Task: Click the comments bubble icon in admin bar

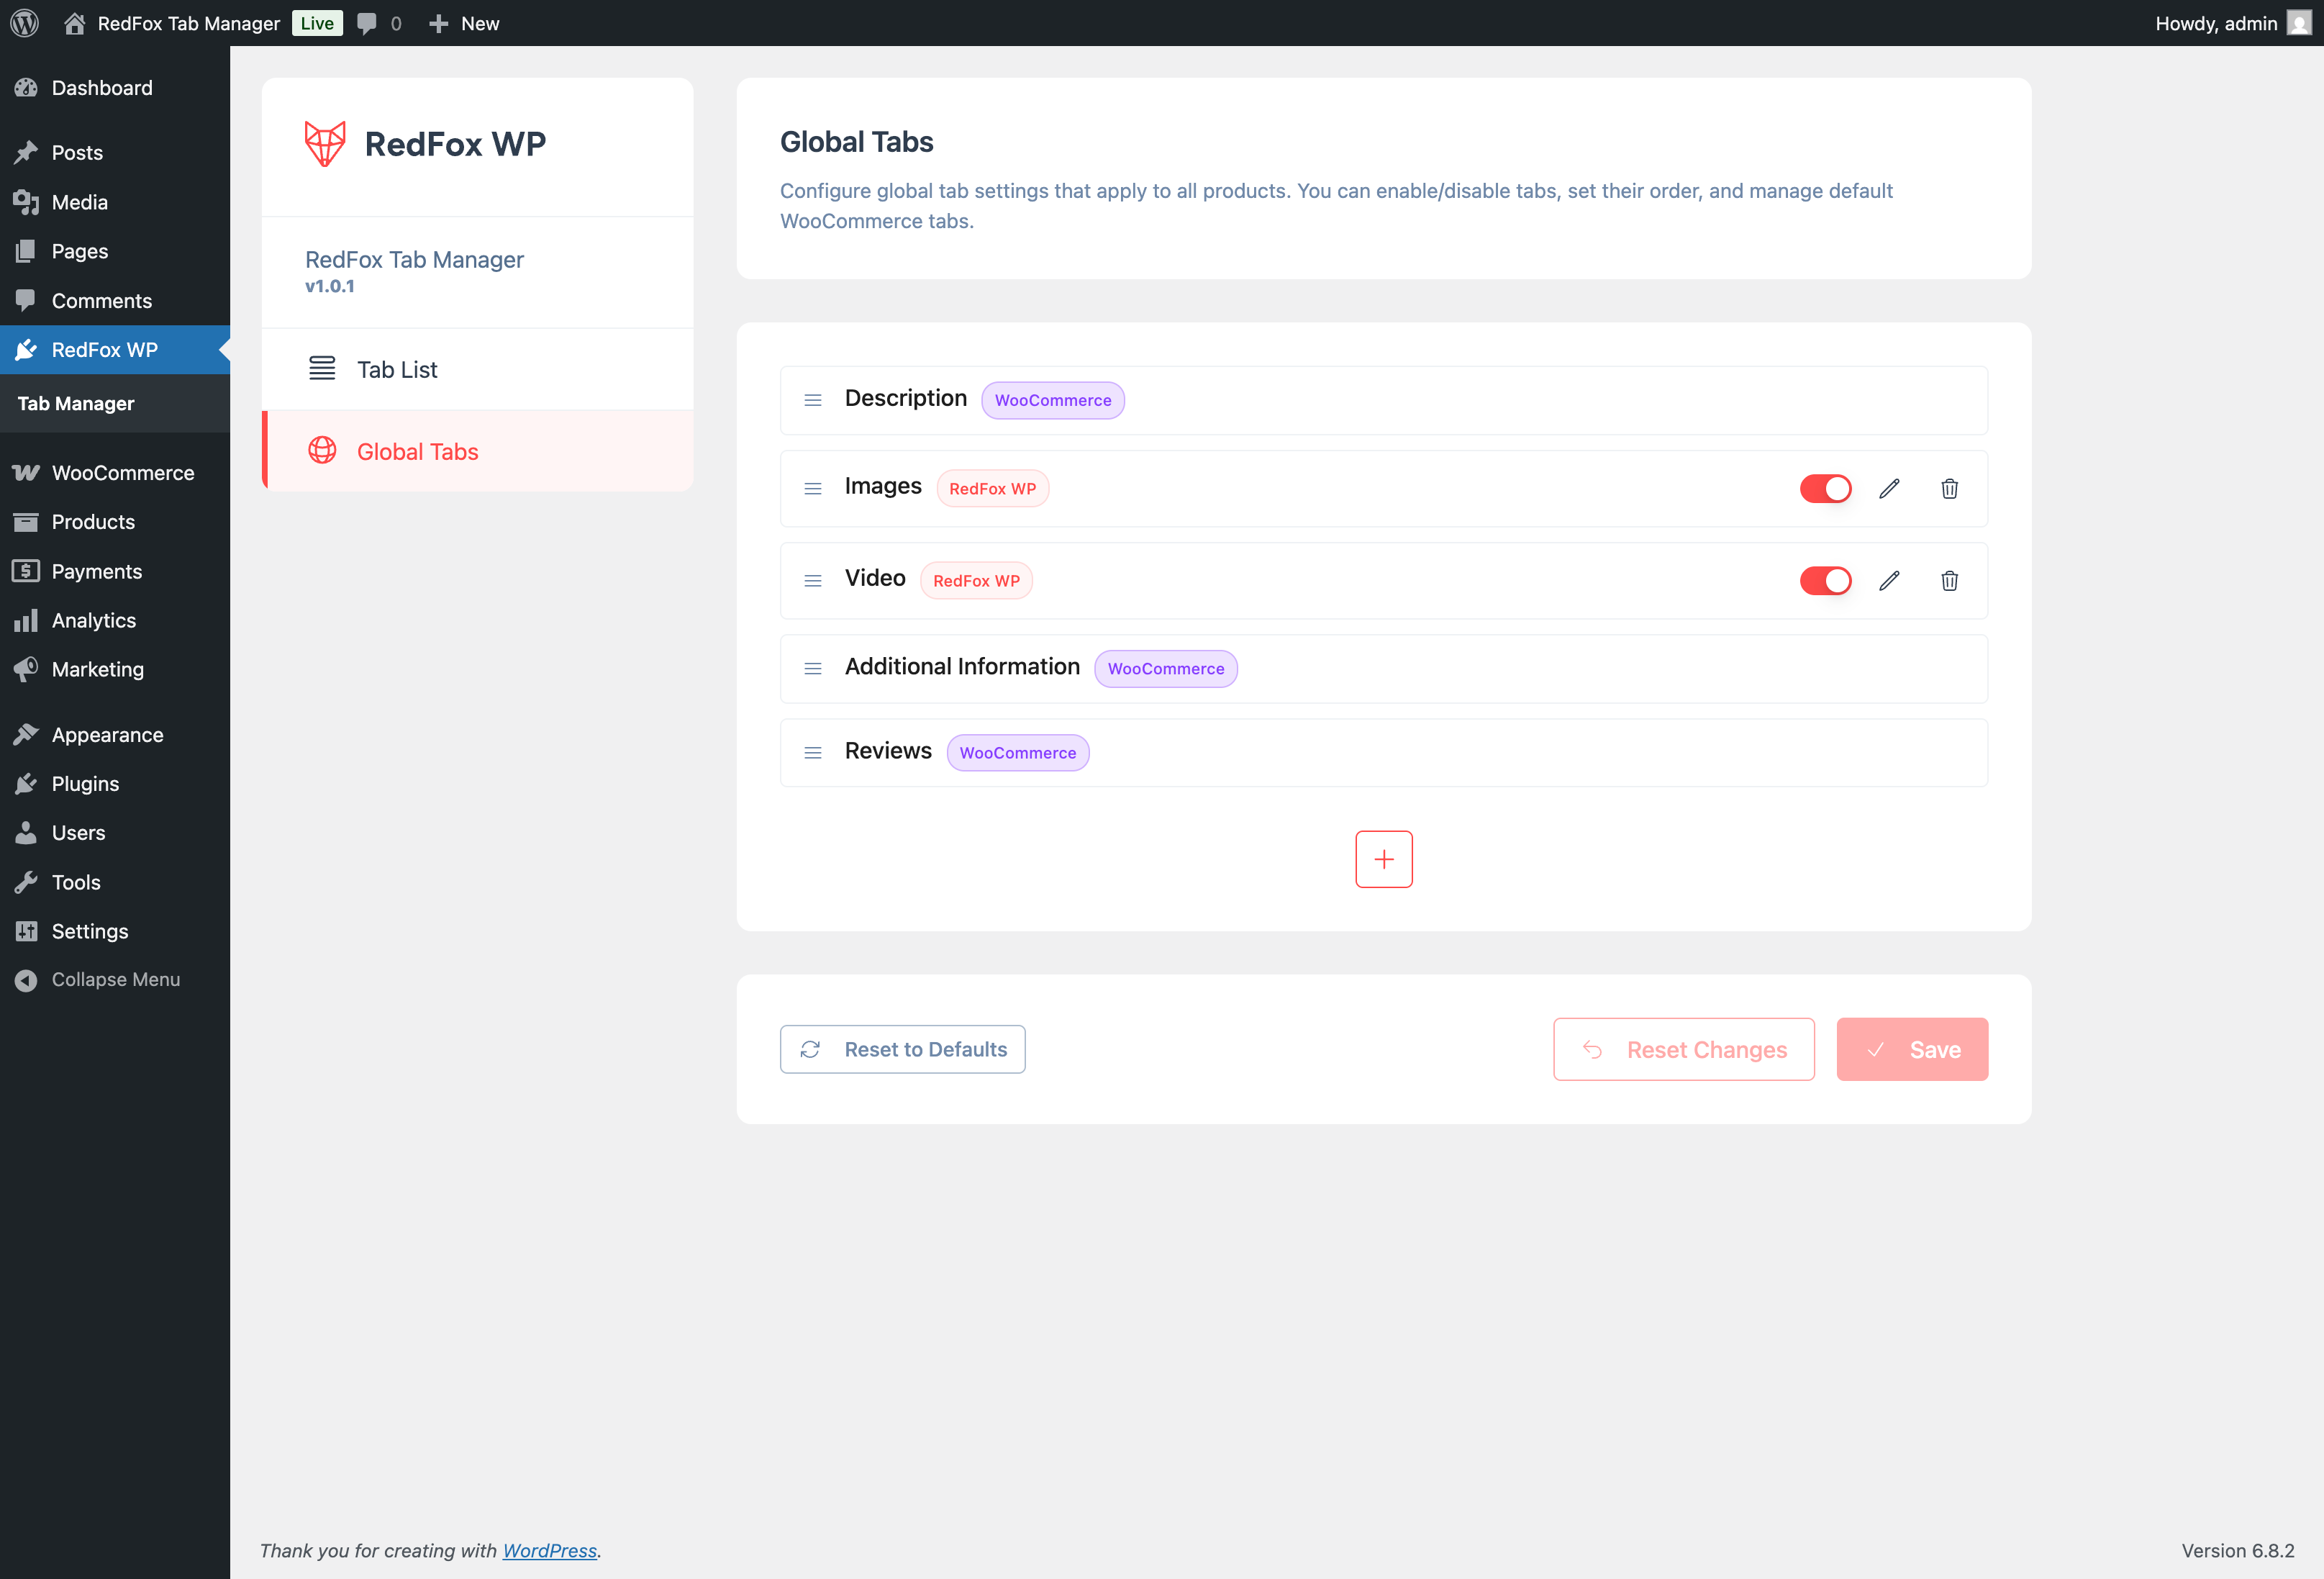Action: pyautogui.click(x=367, y=23)
